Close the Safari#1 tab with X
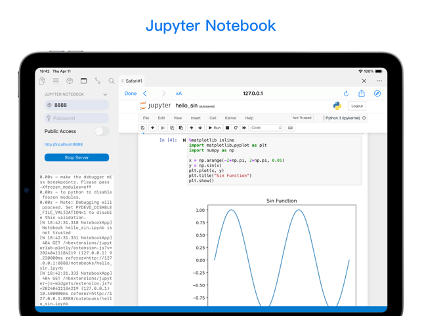Image resolution: width=422 pixels, height=316 pixels. tap(364, 81)
